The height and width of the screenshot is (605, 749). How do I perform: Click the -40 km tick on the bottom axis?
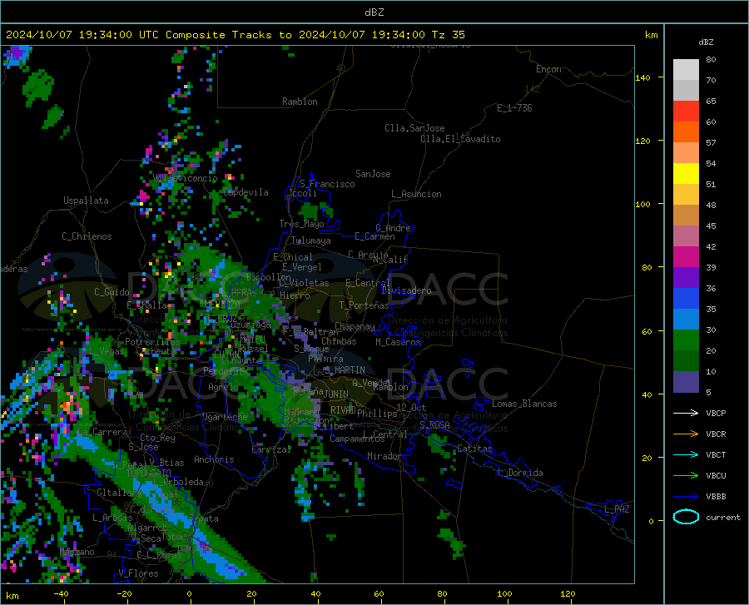point(61,594)
